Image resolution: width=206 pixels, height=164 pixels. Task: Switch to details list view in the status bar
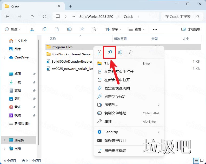(x=196, y=160)
